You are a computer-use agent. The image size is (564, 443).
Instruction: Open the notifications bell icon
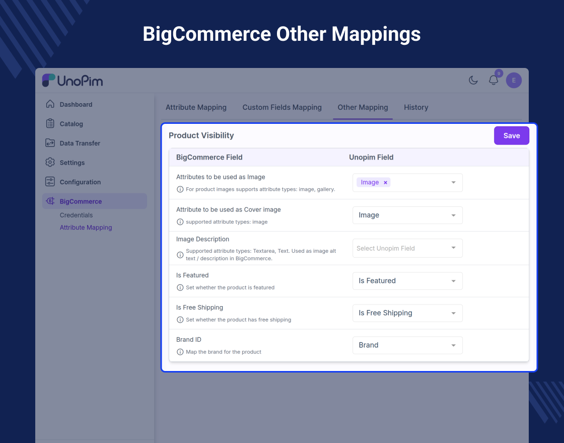click(x=493, y=80)
